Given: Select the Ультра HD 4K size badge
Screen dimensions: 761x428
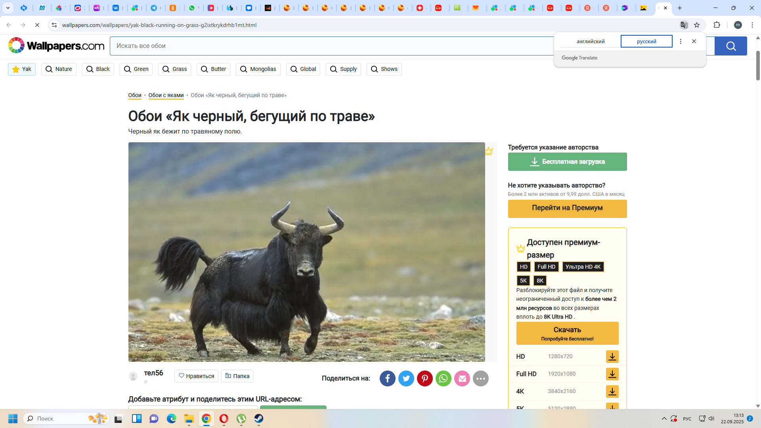Looking at the screenshot, I should pyautogui.click(x=583, y=267).
